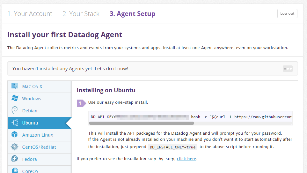Follow the 'click here' step-by-step link

point(186,159)
